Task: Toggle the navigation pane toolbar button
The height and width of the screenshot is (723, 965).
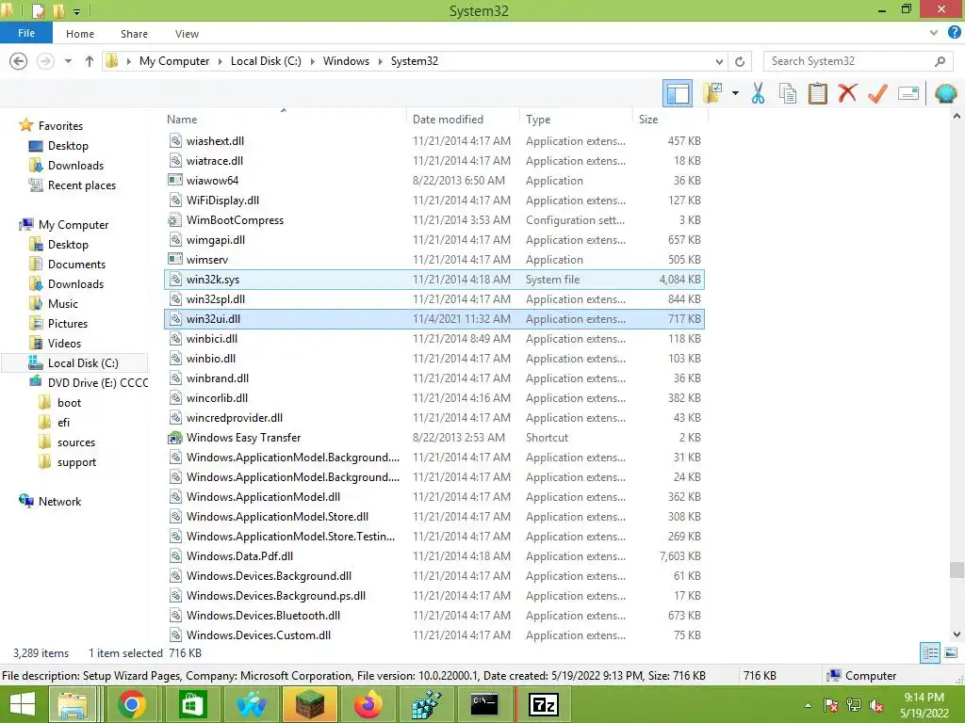Action: pos(677,94)
